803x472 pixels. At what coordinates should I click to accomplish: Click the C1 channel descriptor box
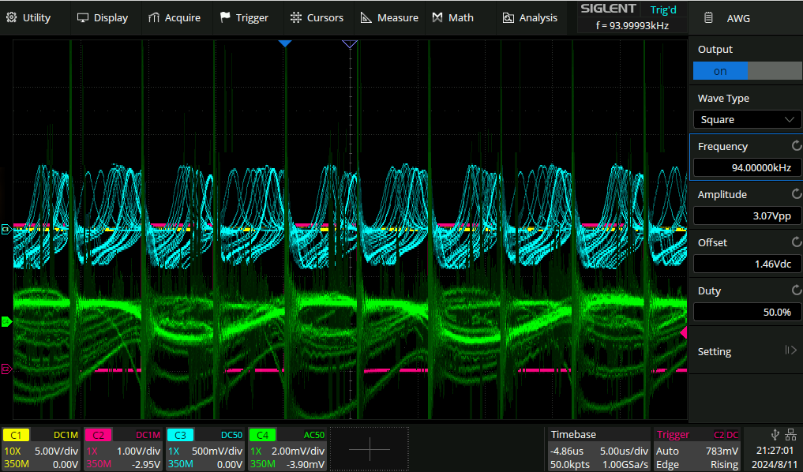pos(41,449)
